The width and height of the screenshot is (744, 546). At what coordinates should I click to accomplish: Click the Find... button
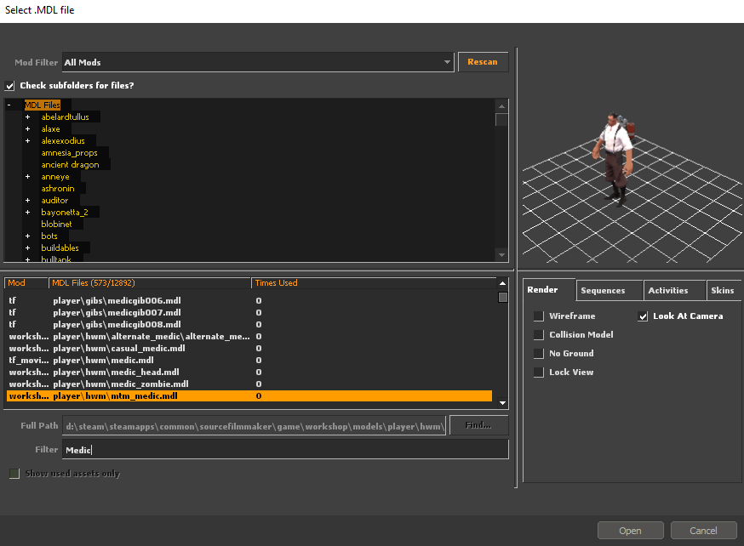(478, 425)
